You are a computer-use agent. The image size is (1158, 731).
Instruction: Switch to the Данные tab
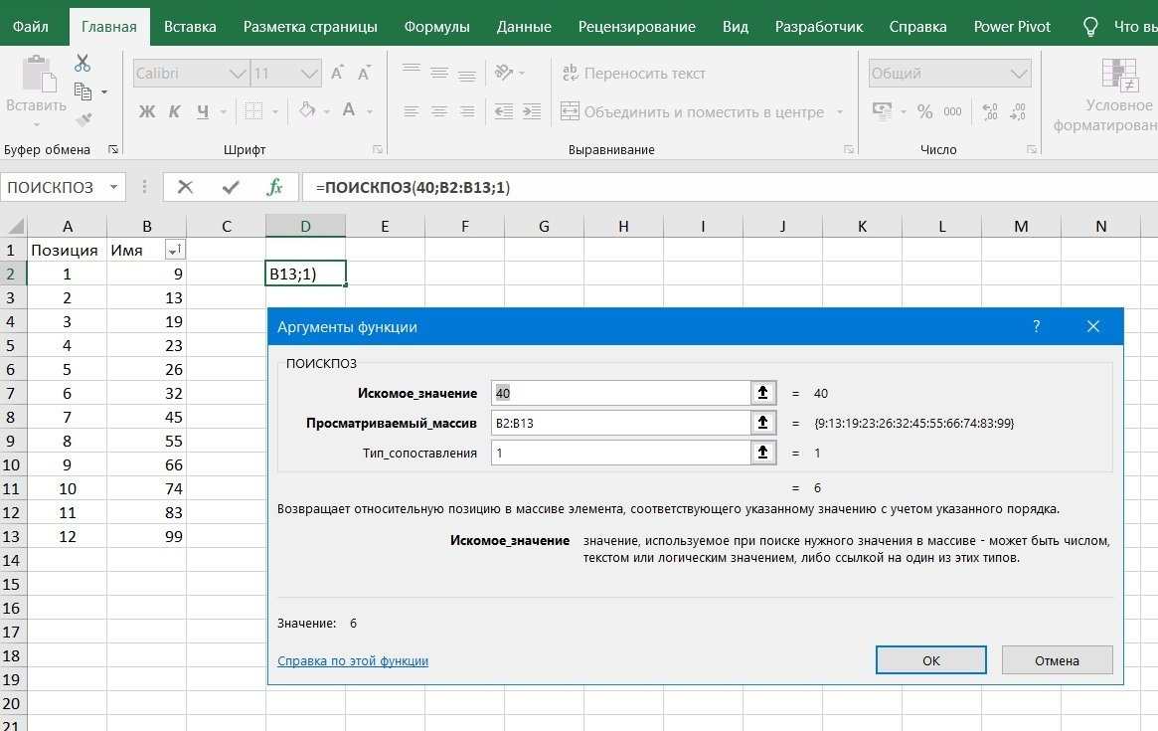pyautogui.click(x=524, y=27)
